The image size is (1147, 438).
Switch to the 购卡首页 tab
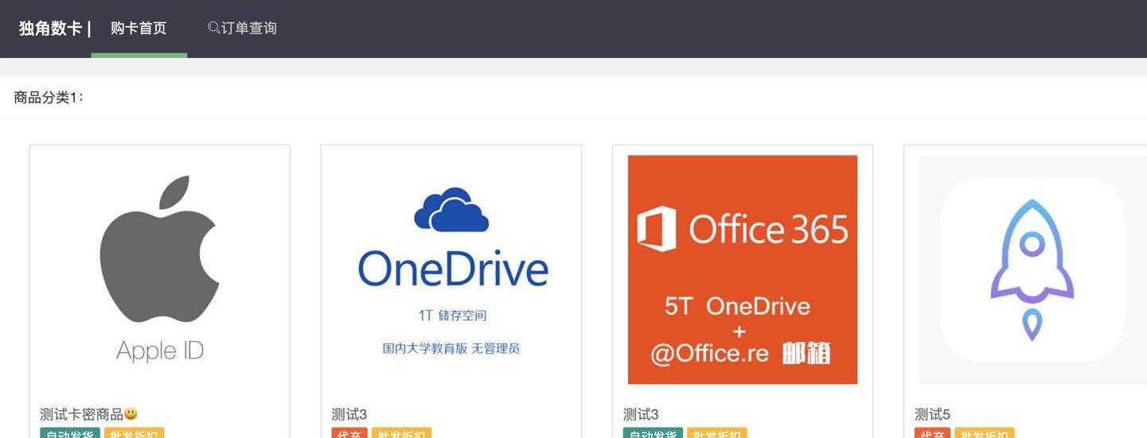[x=138, y=29]
